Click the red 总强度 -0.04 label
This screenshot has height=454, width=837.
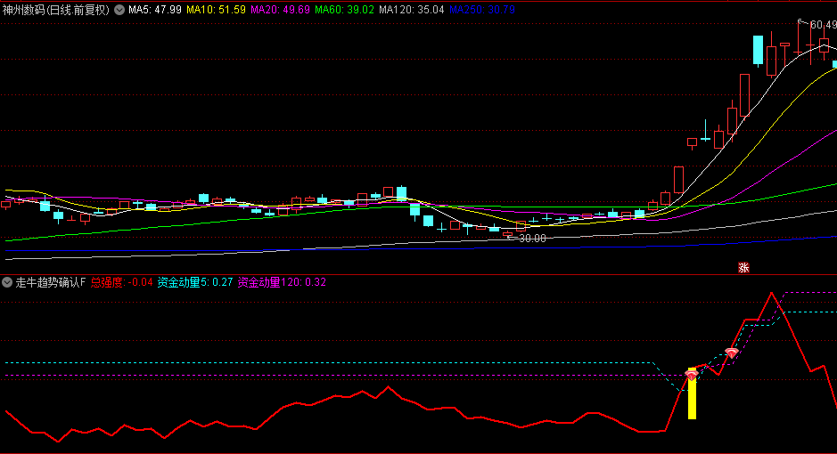coord(121,282)
